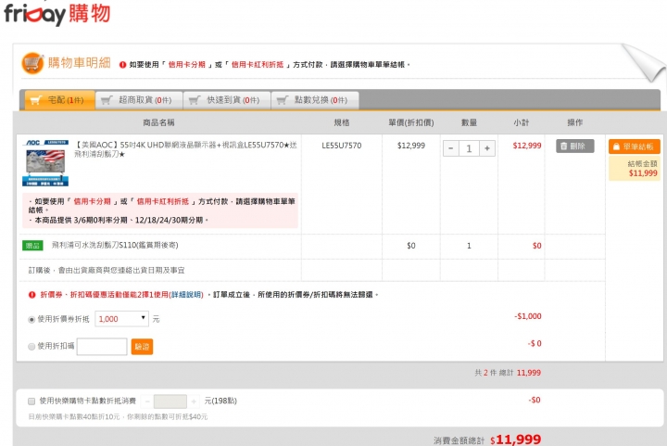Image resolution: width=667 pixels, height=446 pixels.
Task: Click the points deduction plus button
Action: (194, 401)
